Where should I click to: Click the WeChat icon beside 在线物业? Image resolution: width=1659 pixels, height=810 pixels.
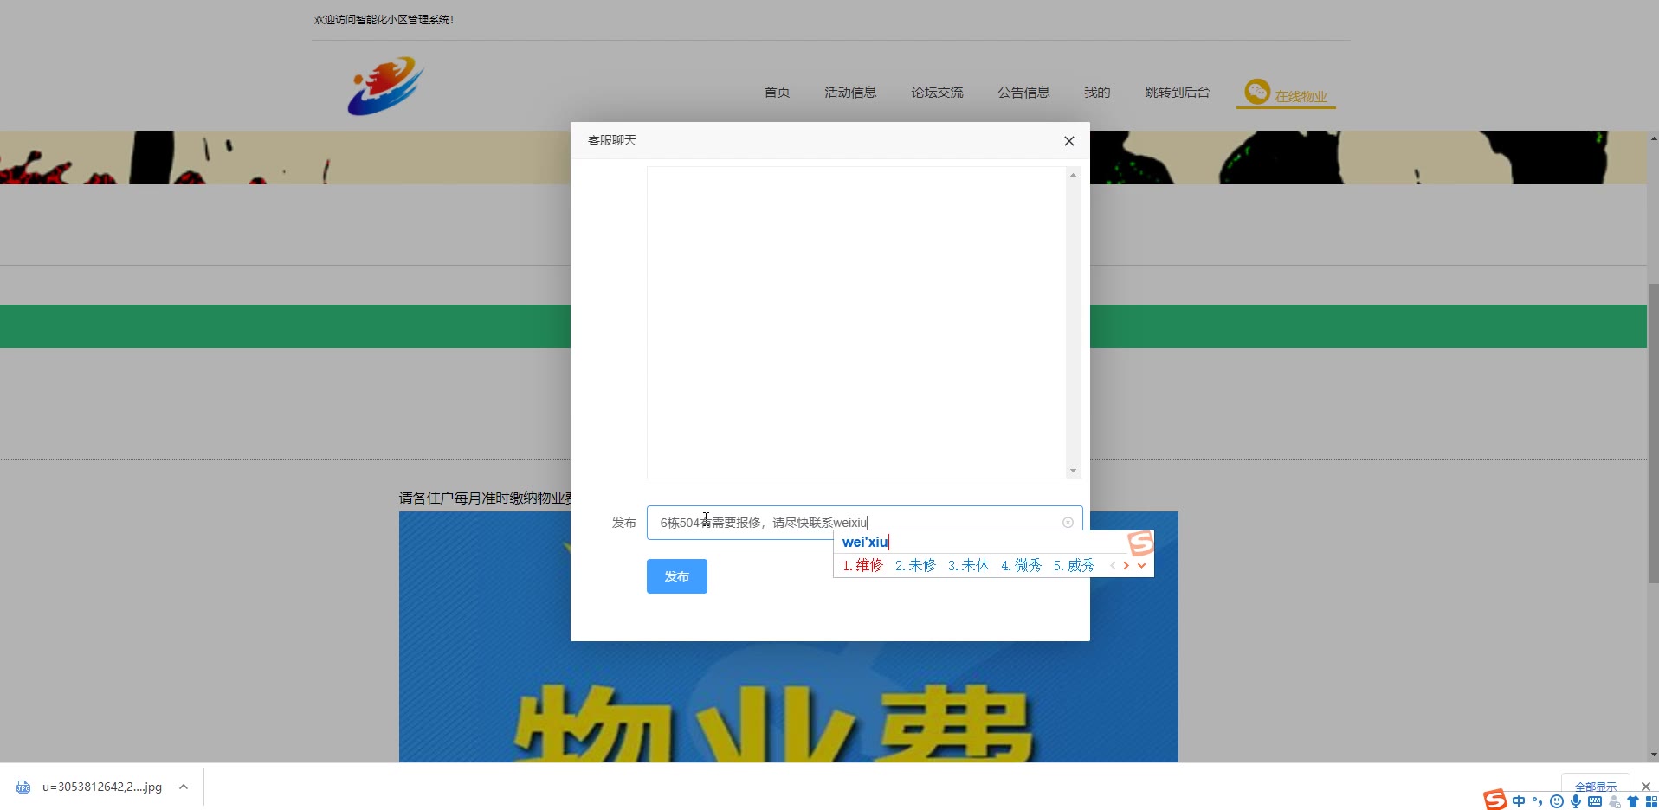[x=1257, y=92]
